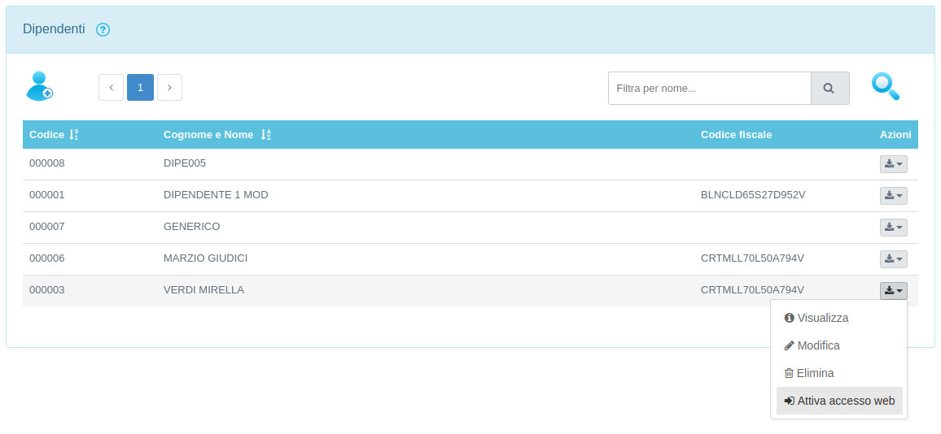Expand actions dropdown for GENERICO row
The height and width of the screenshot is (434, 941).
point(893,228)
